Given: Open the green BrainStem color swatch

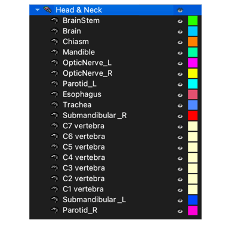Looking at the screenshot, I should click(x=193, y=20).
